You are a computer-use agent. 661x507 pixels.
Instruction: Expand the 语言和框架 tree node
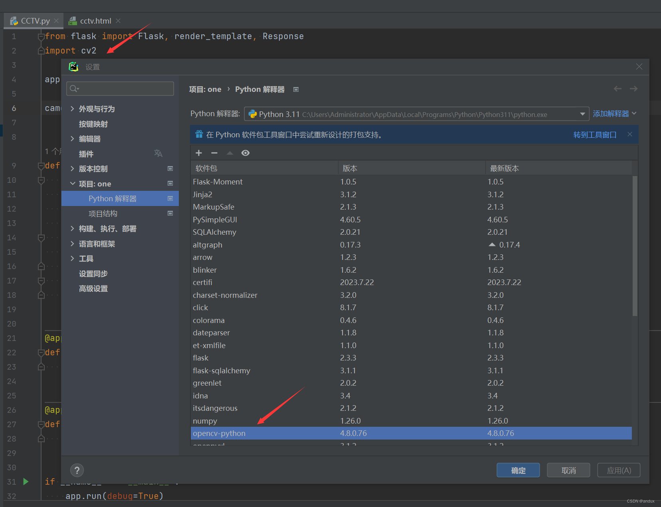72,244
